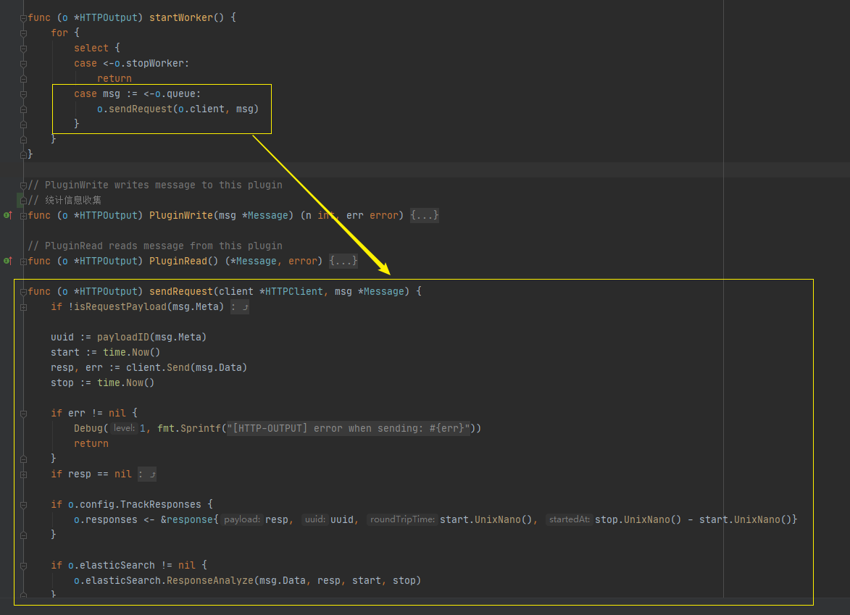This screenshot has width=850, height=615.
Task: Click 'TrackResponses' config field
Action: coord(160,504)
